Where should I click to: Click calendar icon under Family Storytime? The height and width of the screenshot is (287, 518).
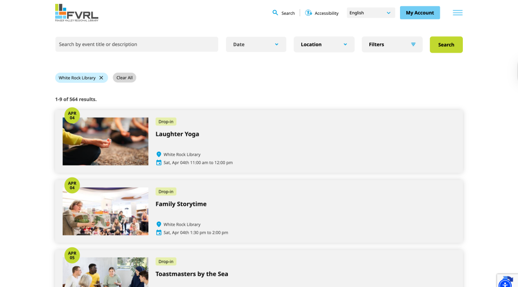pyautogui.click(x=159, y=232)
